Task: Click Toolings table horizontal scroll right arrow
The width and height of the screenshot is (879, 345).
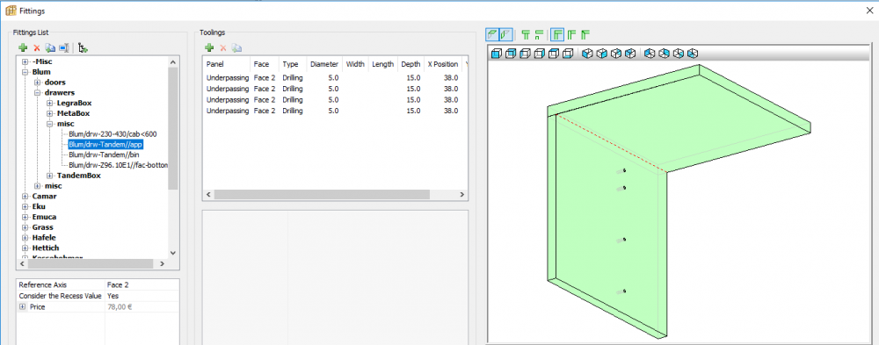Action: click(462, 194)
